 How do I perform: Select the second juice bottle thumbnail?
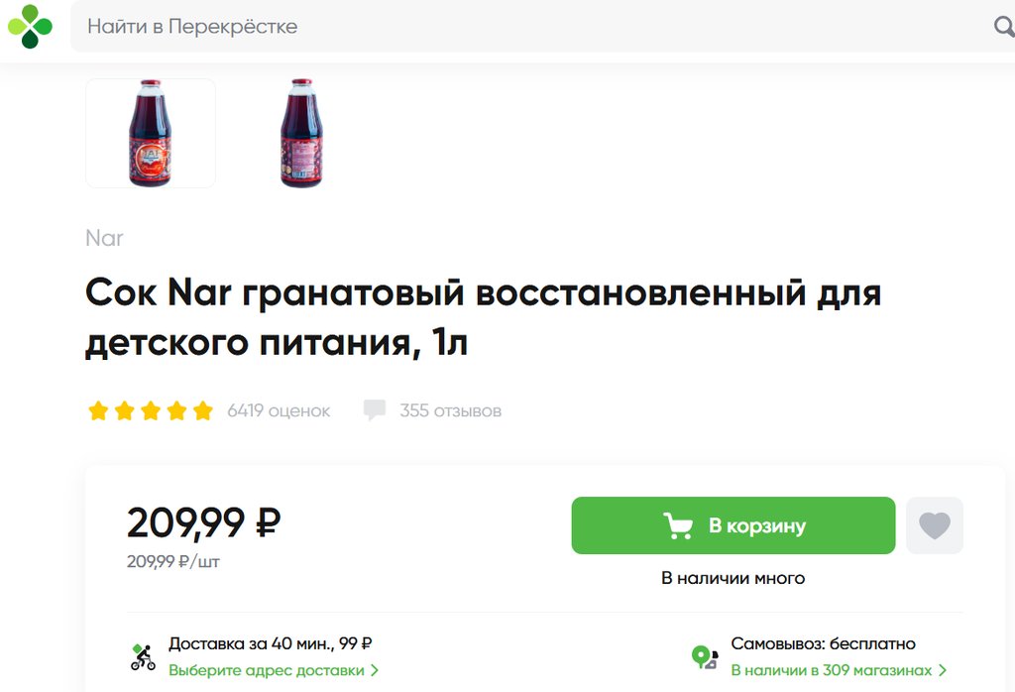coord(301,133)
